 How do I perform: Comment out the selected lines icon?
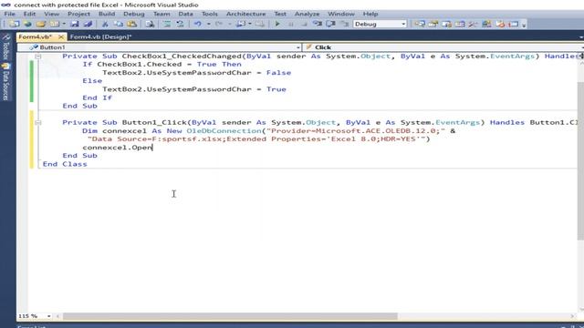click(167, 24)
